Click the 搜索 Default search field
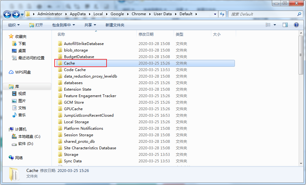Image resolution: width=306 pixels, height=185 pixels. coord(263,14)
